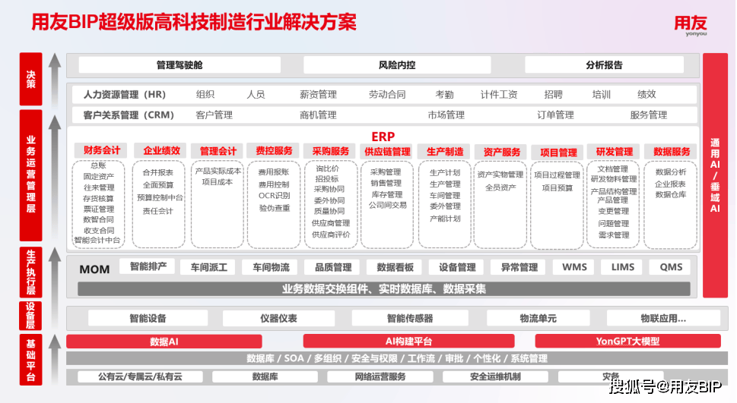The image size is (737, 403).
Task: Select the 资产服务 module header
Action: coord(501,152)
